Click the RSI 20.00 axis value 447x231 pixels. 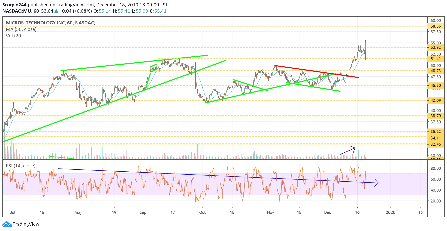click(436, 201)
